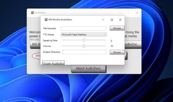The image size is (173, 102).
Task: Click the MS W button in main window
Action: click(35, 44)
